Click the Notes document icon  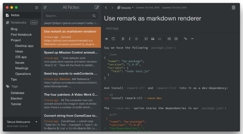pyautogui.click(x=7, y=15)
